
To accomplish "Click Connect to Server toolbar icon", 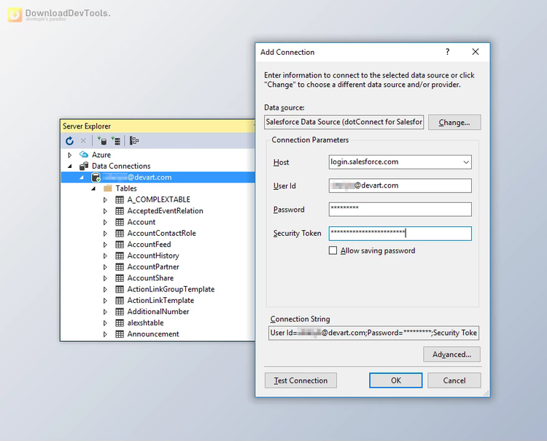I will (116, 141).
